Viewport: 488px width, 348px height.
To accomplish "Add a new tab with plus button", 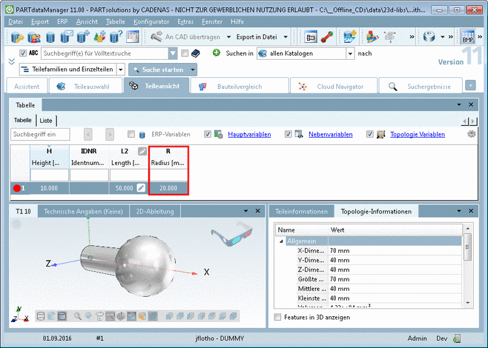I will tap(470, 85).
